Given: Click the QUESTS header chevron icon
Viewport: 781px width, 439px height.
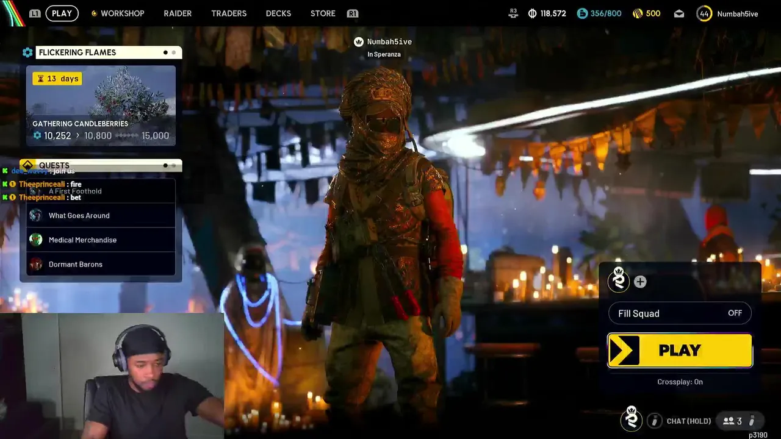Looking at the screenshot, I should [x=27, y=165].
